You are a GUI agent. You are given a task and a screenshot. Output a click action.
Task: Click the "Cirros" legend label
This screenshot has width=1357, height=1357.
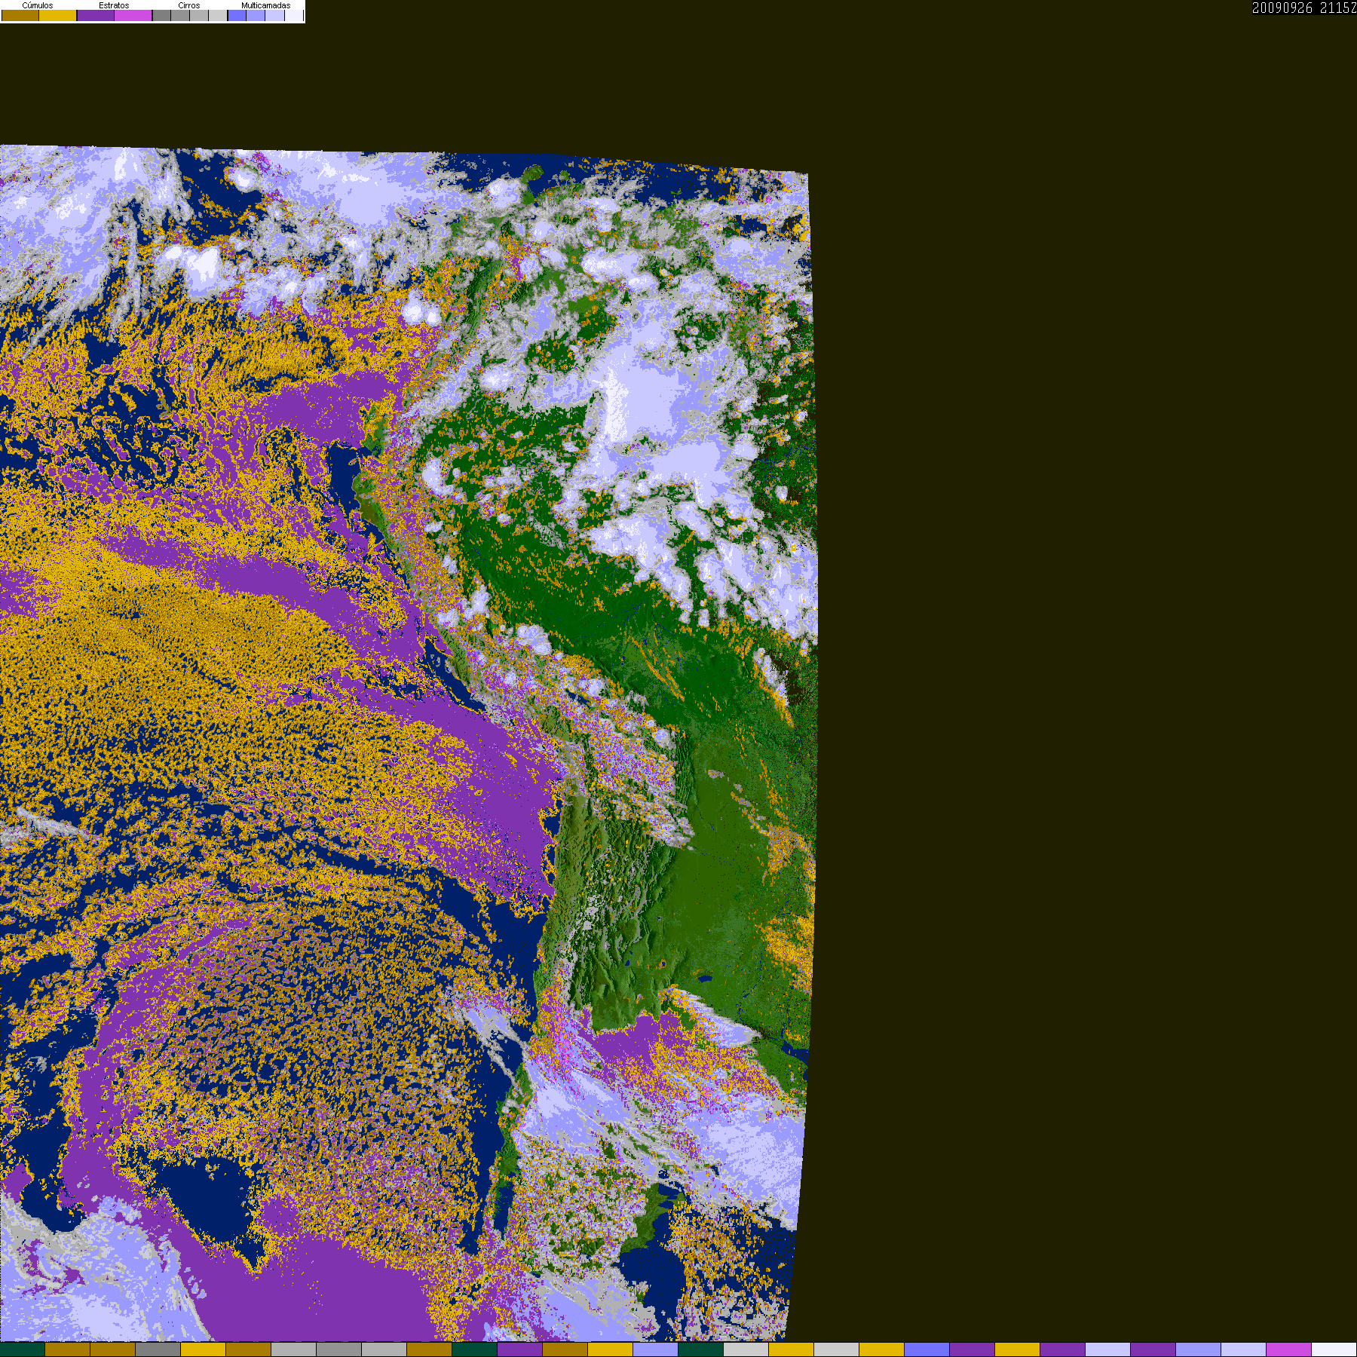(x=189, y=5)
